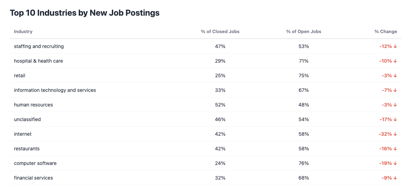Click the down arrow beside -17% change
Viewport: 410px width, 190px height.
(x=395, y=120)
